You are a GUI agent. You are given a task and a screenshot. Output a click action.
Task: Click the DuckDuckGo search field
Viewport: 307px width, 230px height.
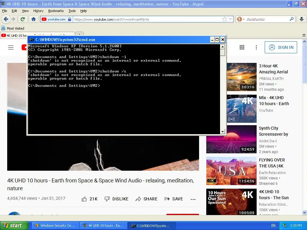click(267, 19)
